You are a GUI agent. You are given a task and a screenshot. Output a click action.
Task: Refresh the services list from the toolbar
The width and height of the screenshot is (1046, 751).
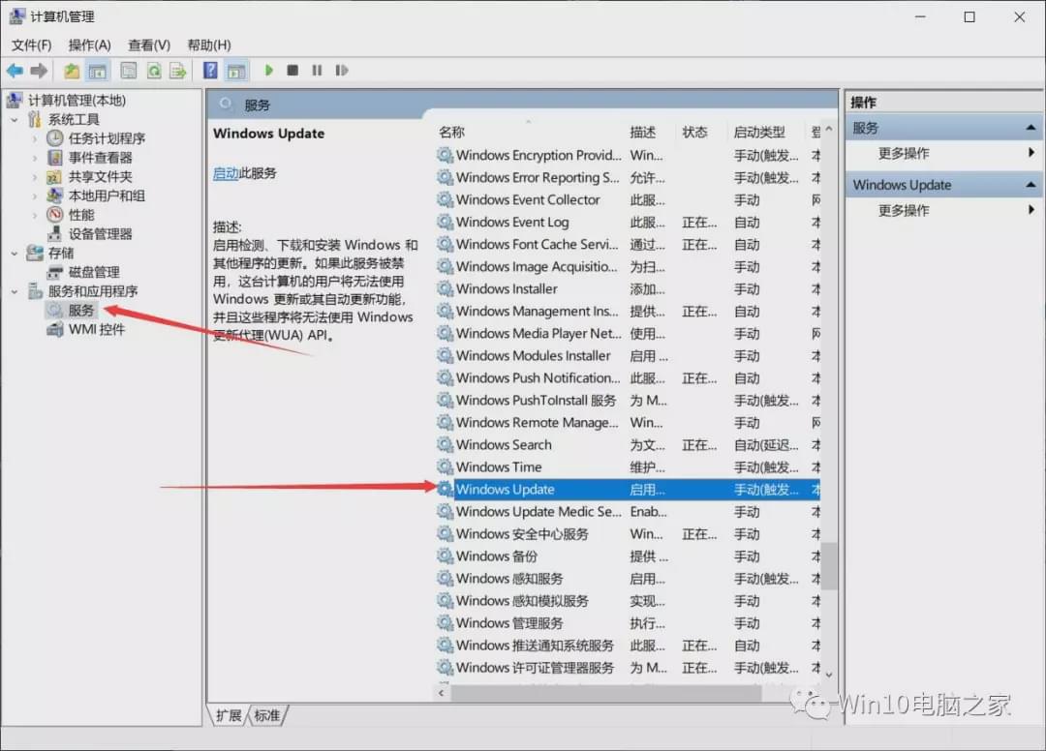[154, 71]
